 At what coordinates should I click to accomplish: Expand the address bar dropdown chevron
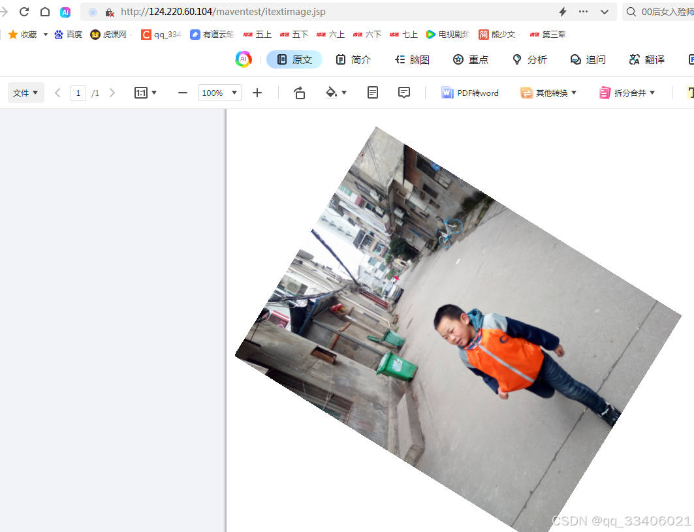pos(604,12)
